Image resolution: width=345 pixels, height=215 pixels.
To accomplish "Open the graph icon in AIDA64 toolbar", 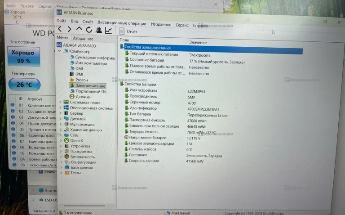I will [x=108, y=31].
